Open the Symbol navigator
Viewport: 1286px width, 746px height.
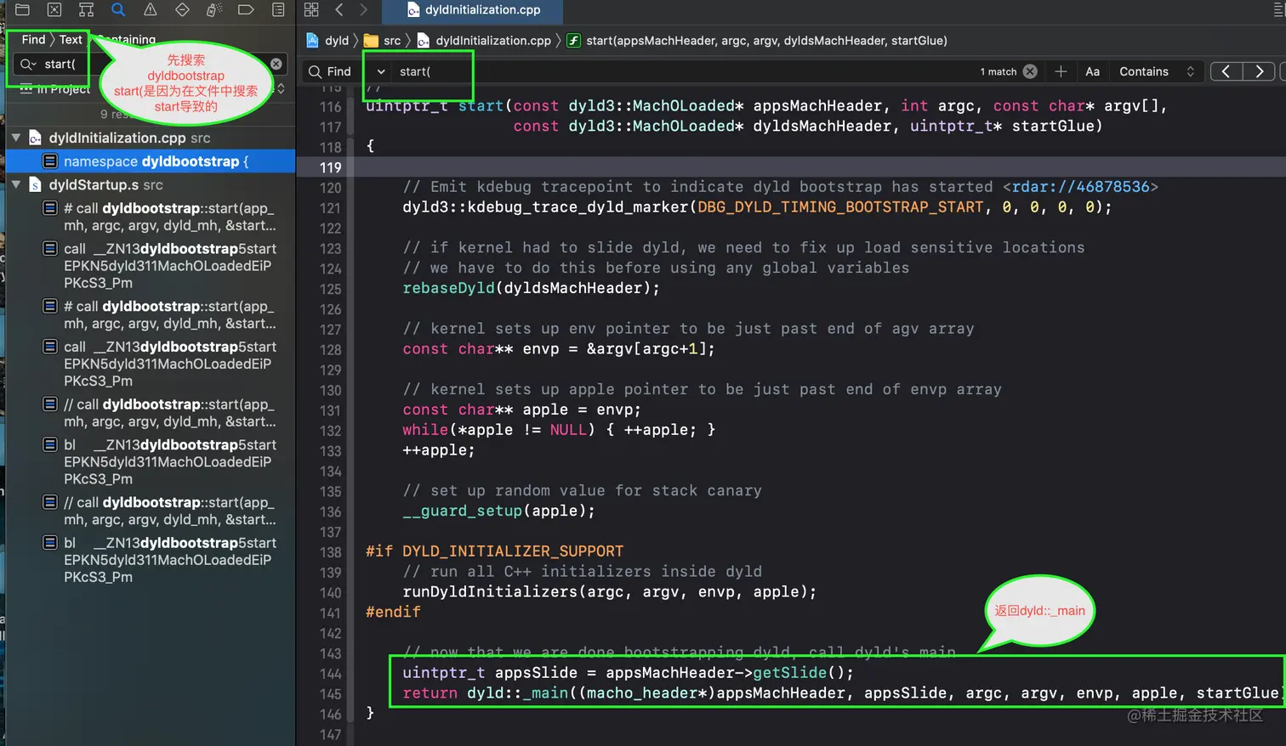click(86, 10)
